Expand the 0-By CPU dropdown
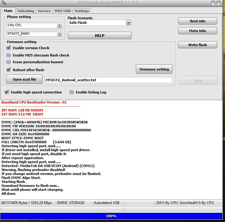Image resolution: width=225 pixels, height=222 pixels. [x=59, y=25]
